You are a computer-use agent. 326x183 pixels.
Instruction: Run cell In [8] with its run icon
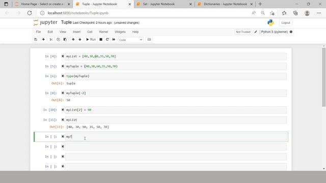[63, 93]
